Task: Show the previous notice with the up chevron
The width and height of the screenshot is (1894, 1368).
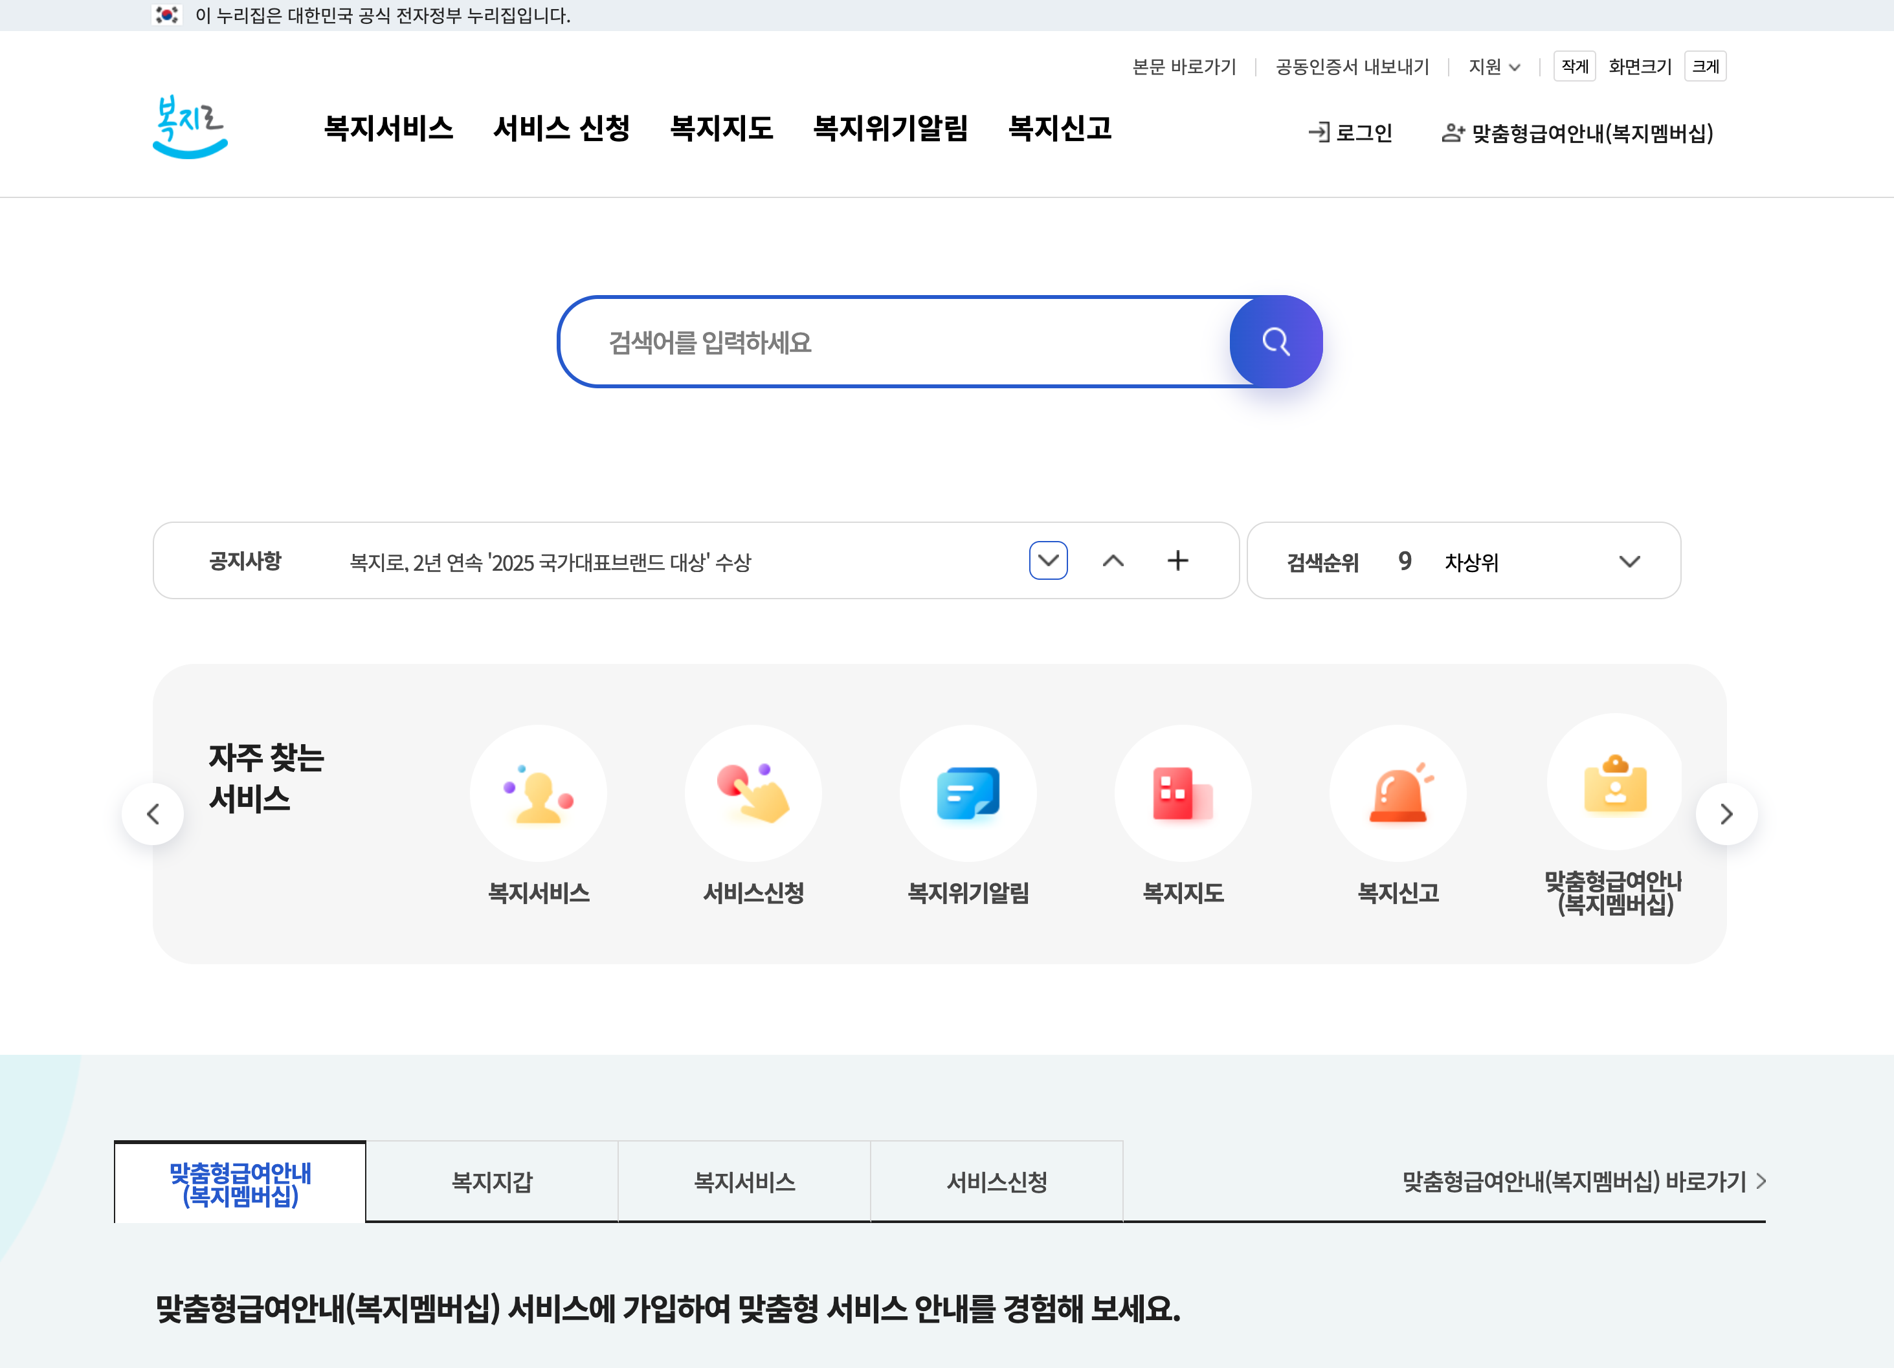Action: pyautogui.click(x=1113, y=560)
